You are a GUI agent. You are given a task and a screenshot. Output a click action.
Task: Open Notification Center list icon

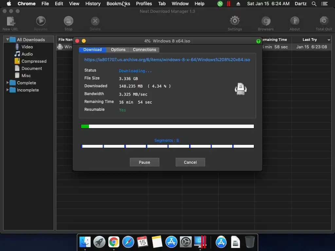pos(325,4)
